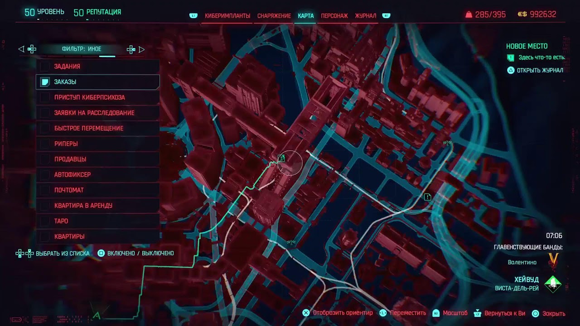The image size is (580, 326).
Task: Toggle the Заявки на расследование checkbox
Action: pos(45,113)
